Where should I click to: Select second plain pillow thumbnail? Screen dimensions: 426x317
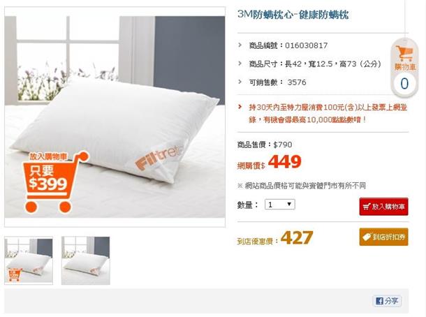86,260
